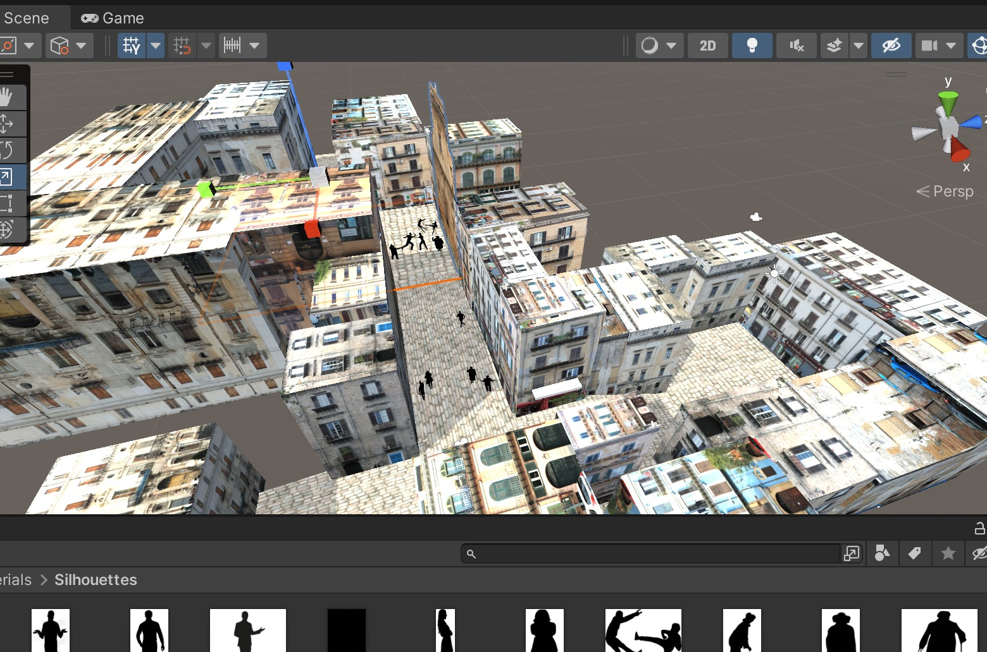Expand the scene camera settings dropdown
This screenshot has height=652, width=987.
951,45
